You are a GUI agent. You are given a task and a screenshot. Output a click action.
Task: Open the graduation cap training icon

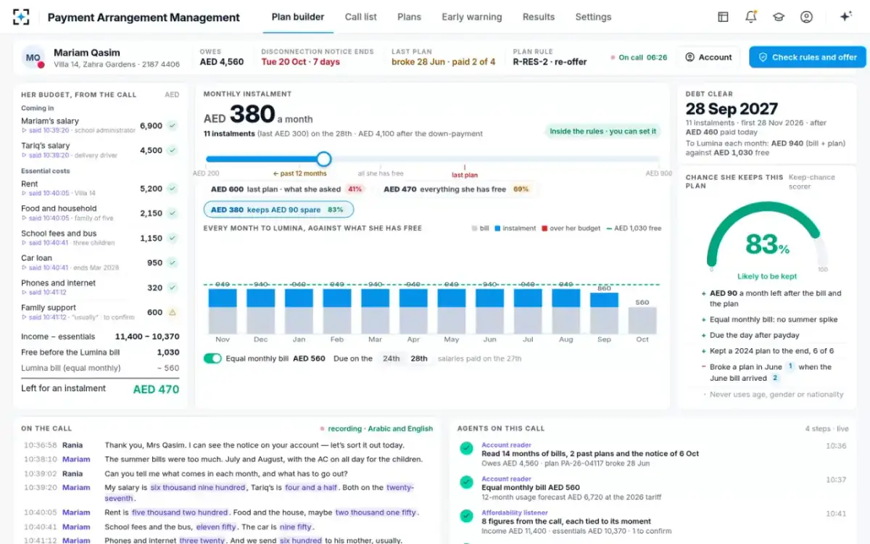click(779, 17)
